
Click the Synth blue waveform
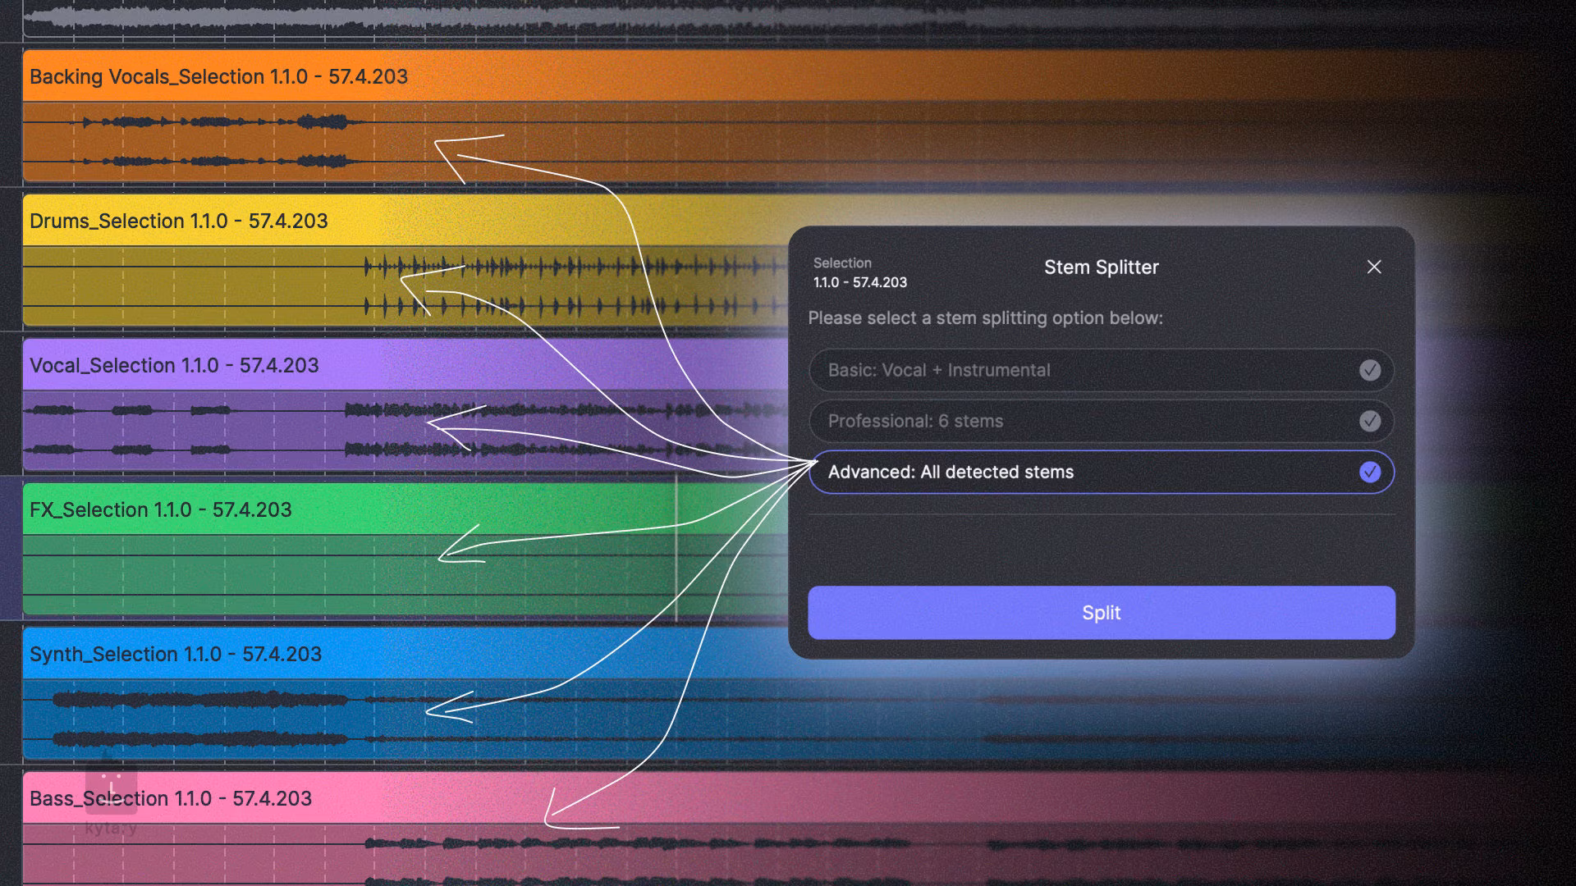(197, 700)
